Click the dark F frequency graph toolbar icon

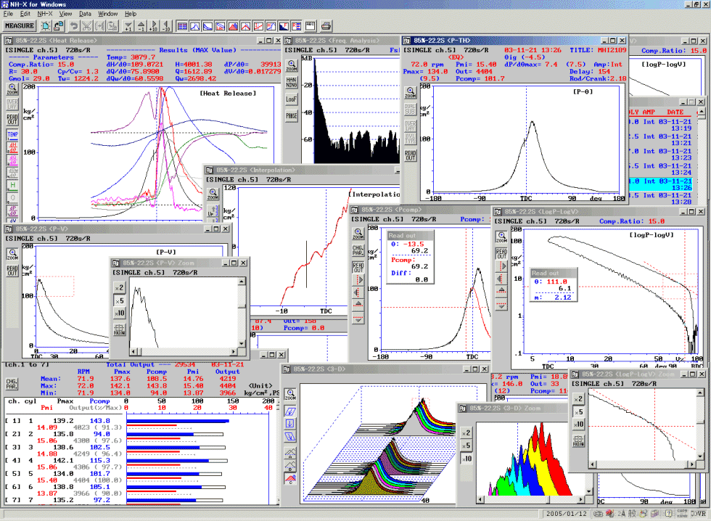pos(284,26)
